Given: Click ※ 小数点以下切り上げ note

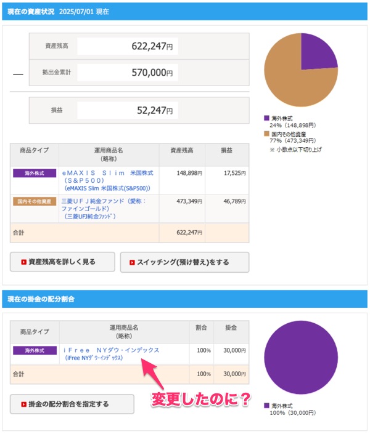Looking at the screenshot, I should pyautogui.click(x=295, y=150).
